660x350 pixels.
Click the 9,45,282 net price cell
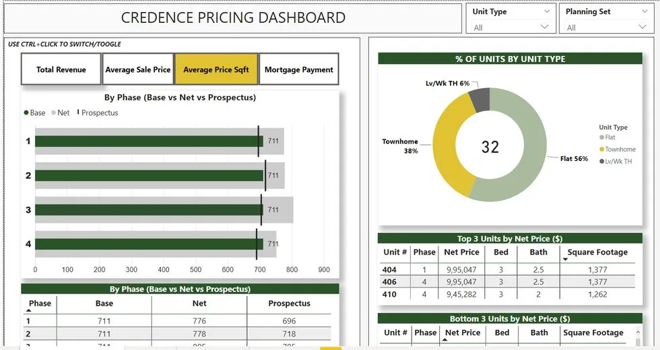(461, 294)
